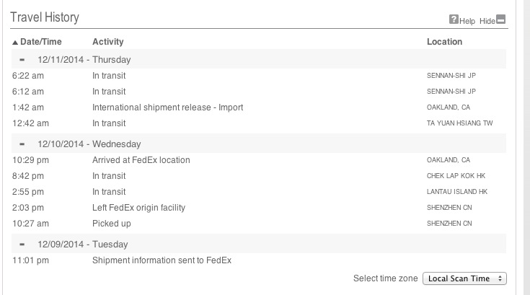Click the CHEK LAP KOK HK location
The image size is (530, 295).
(456, 176)
